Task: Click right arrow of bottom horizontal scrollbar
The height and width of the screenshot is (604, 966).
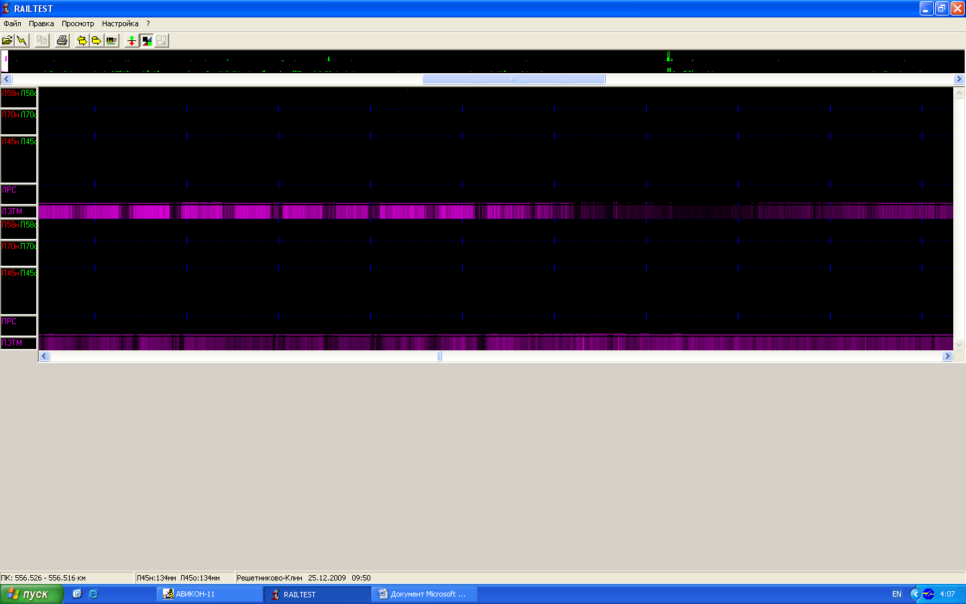Action: click(947, 356)
